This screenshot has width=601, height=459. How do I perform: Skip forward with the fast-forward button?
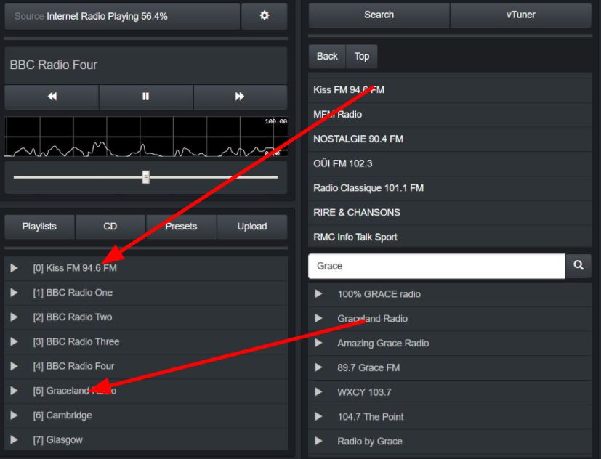point(241,97)
